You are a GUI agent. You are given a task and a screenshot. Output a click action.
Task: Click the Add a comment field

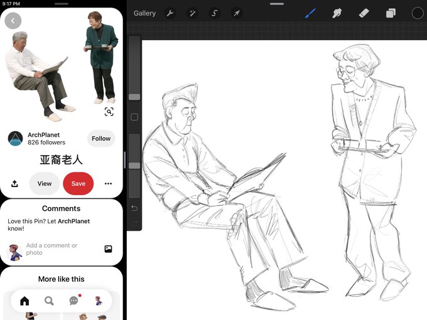click(x=51, y=249)
